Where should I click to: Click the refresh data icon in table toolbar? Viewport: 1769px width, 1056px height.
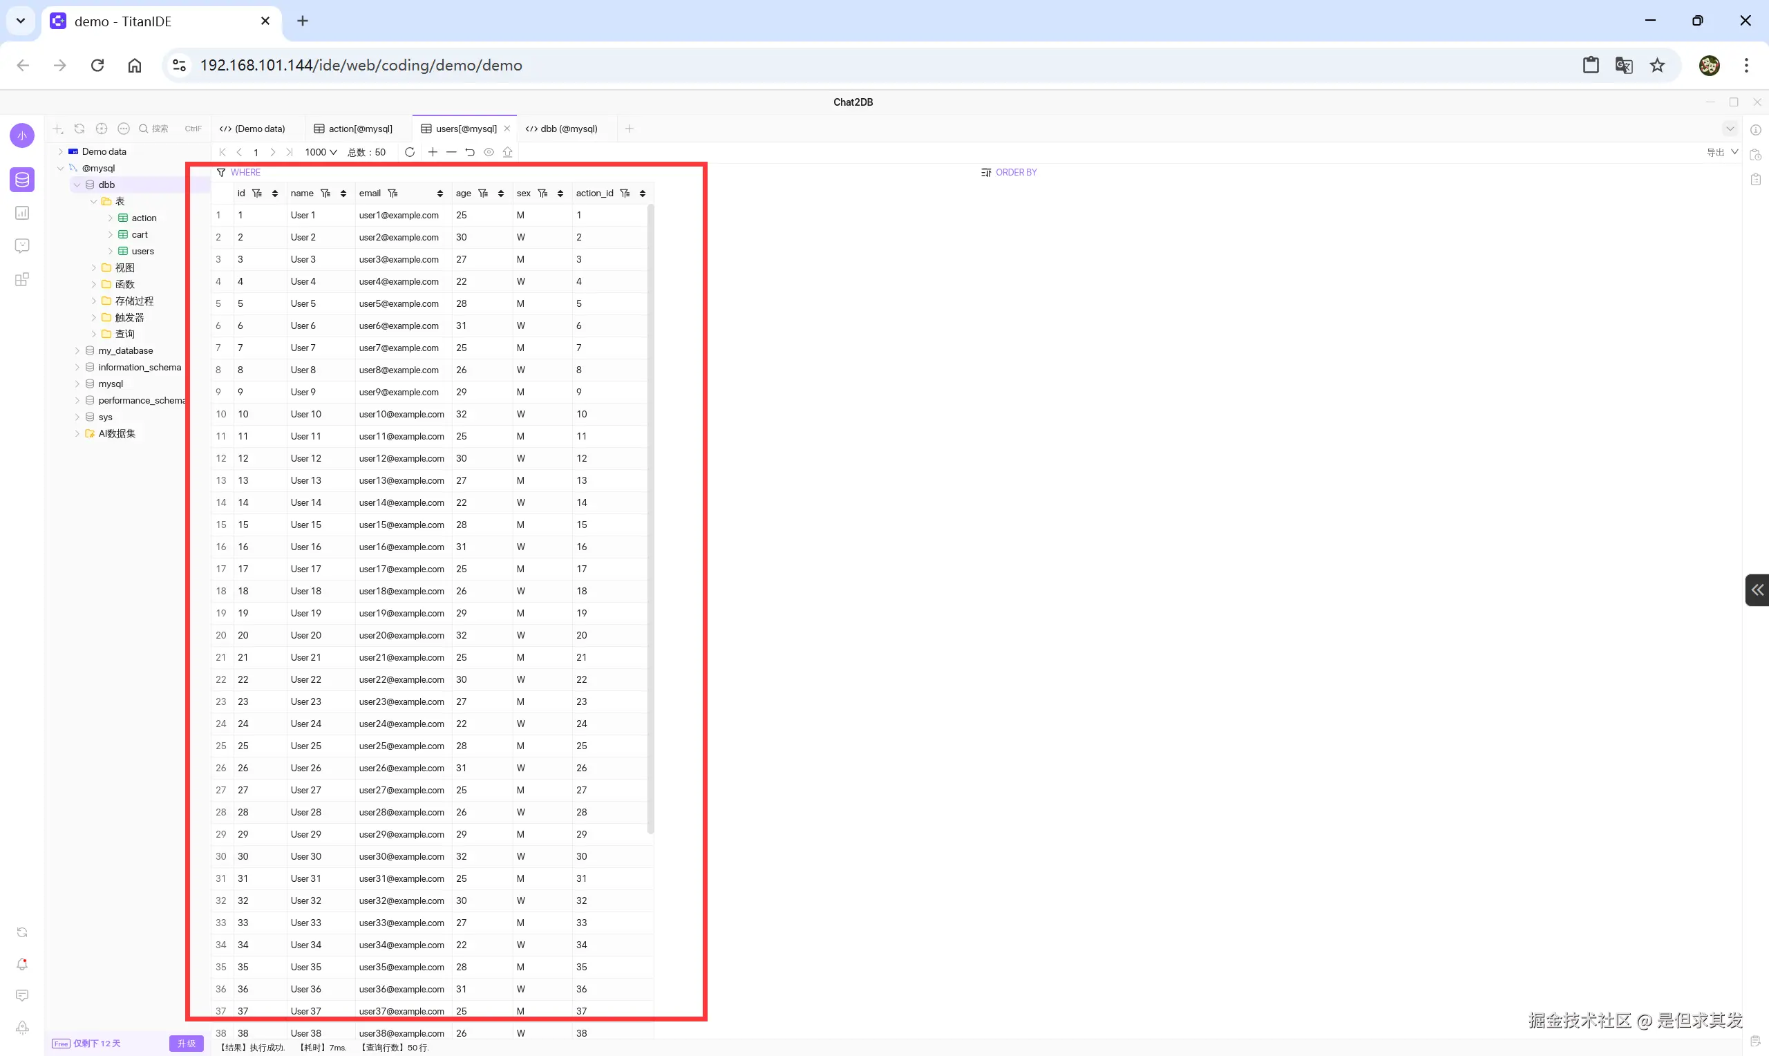point(410,151)
